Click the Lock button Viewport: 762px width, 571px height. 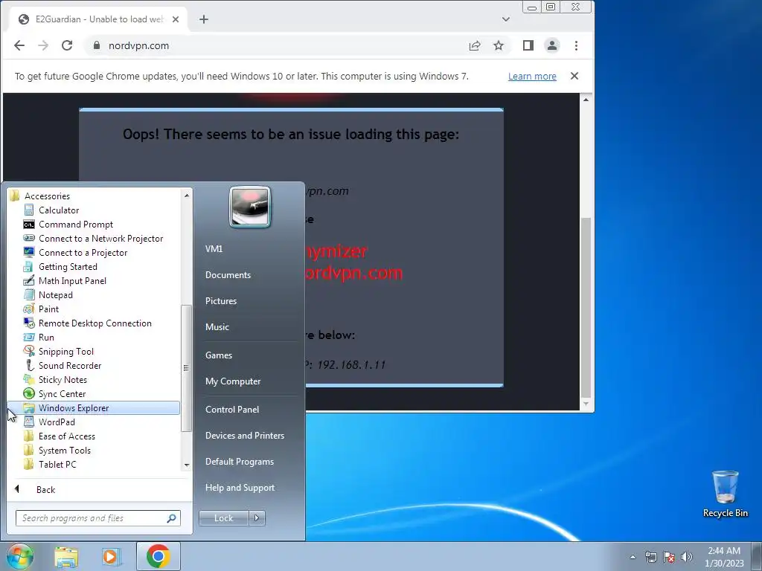tap(223, 518)
